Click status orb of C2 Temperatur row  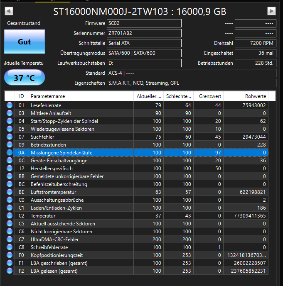coord(10,215)
